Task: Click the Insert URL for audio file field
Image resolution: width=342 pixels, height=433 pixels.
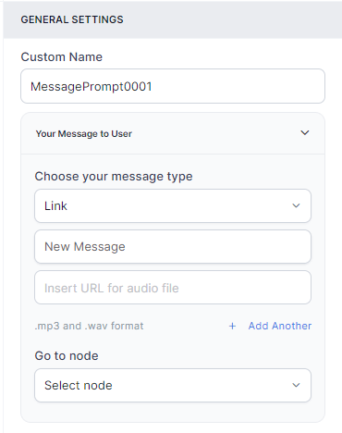Action: pyautogui.click(x=173, y=288)
